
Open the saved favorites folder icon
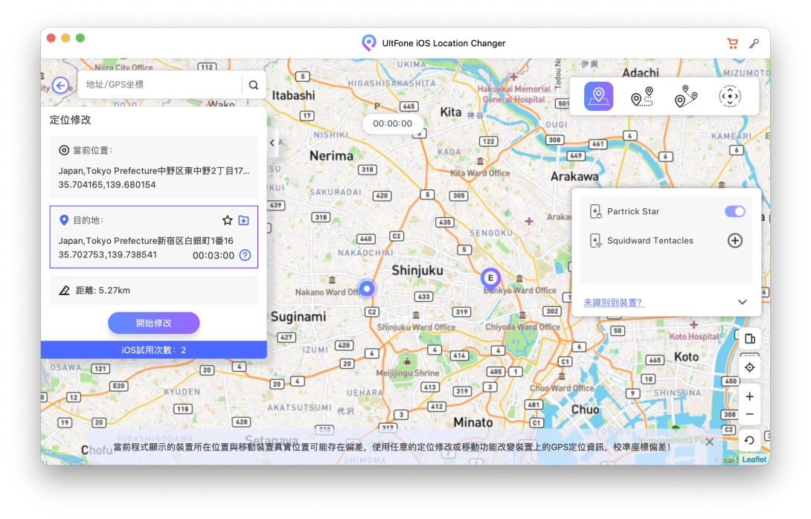point(244,220)
